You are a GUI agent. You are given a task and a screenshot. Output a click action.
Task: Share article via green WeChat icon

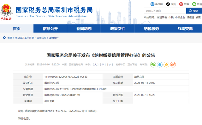point(153,65)
